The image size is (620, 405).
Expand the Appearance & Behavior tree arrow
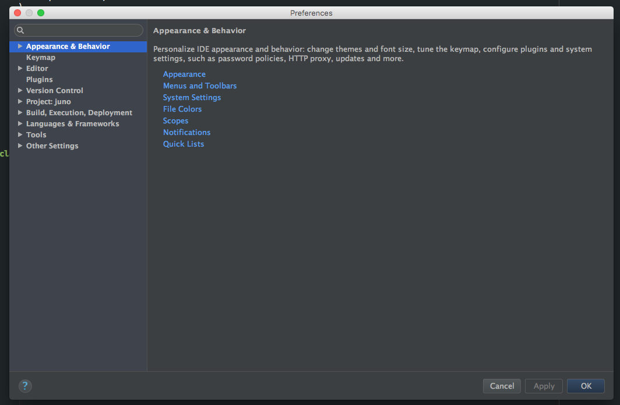(x=20, y=46)
